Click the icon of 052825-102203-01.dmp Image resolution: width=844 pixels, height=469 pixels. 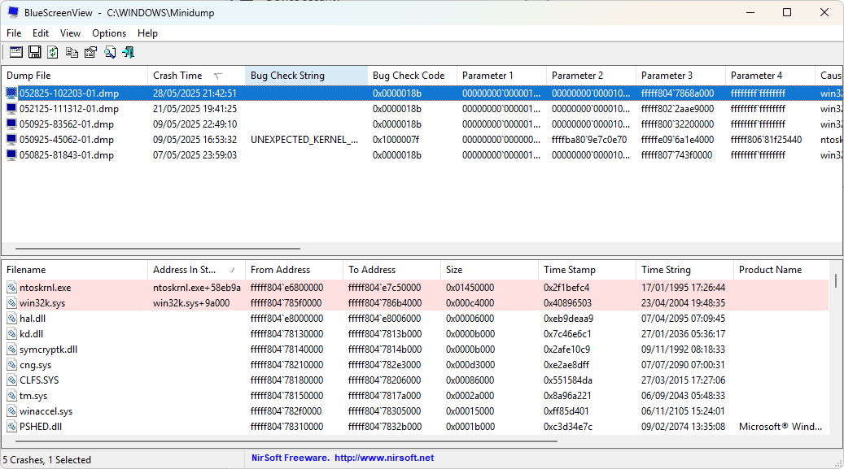11,93
